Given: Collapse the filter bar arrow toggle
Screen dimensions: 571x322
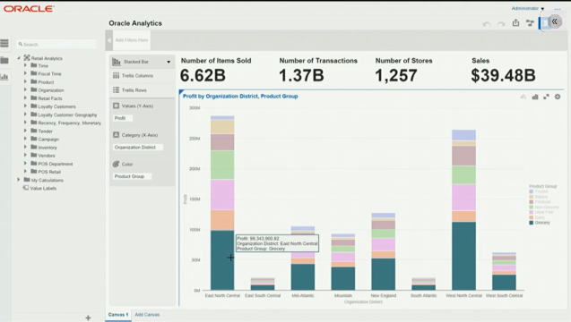Looking at the screenshot, I should pyautogui.click(x=109, y=40).
